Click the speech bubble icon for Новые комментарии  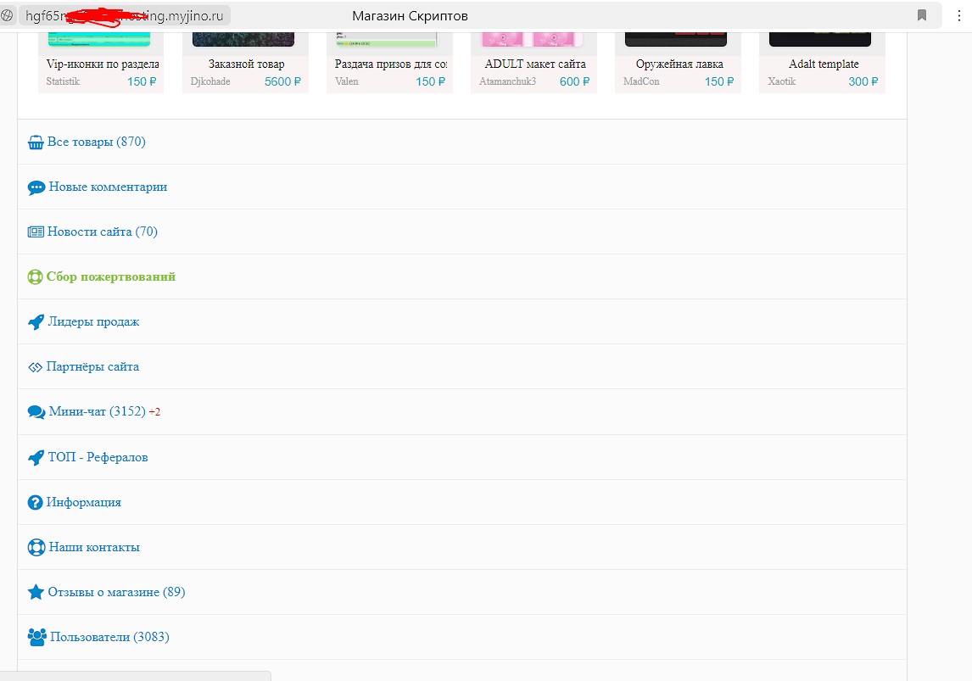36,187
